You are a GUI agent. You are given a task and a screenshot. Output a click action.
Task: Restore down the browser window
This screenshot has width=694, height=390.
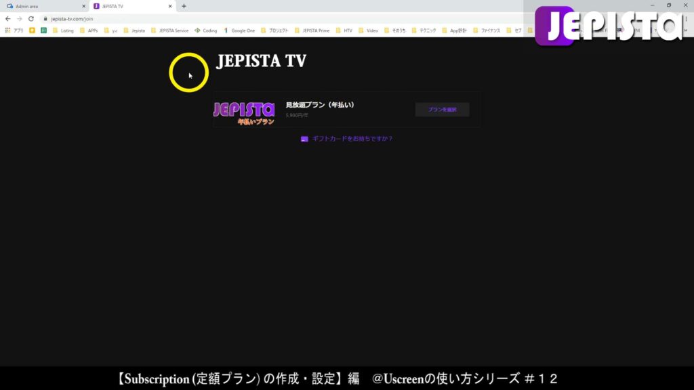(669, 5)
